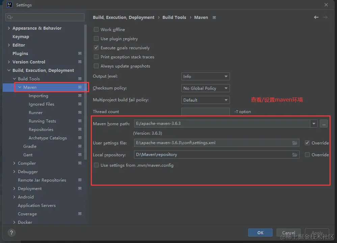Open the Output level dropdown
The height and width of the screenshot is (243, 337).
(205, 77)
